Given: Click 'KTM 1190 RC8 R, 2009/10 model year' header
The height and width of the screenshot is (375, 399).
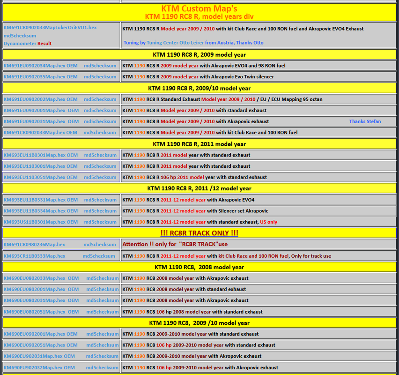Looking at the screenshot, I should pos(199,89).
